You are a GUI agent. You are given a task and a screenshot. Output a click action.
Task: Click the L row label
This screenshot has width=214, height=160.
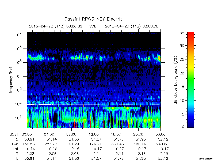click(17, 158)
